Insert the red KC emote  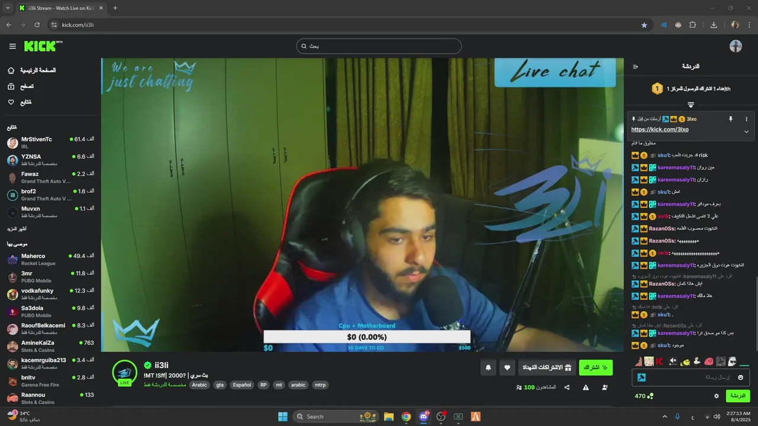[x=660, y=362]
